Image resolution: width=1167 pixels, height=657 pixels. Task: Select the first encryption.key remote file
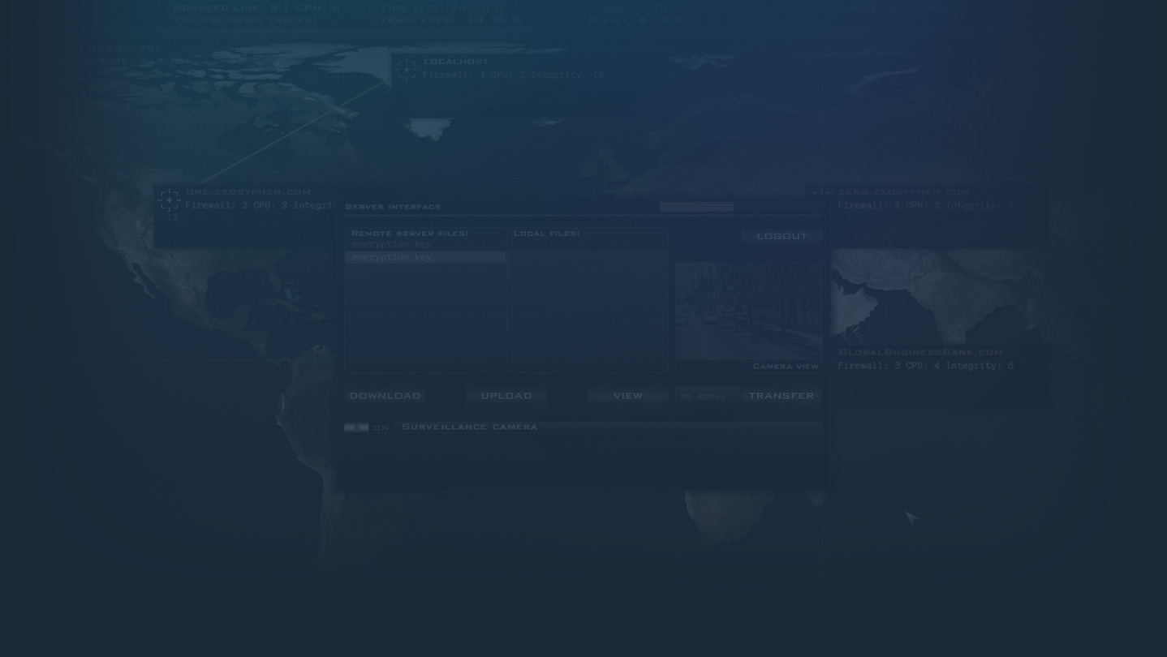pyautogui.click(x=392, y=244)
